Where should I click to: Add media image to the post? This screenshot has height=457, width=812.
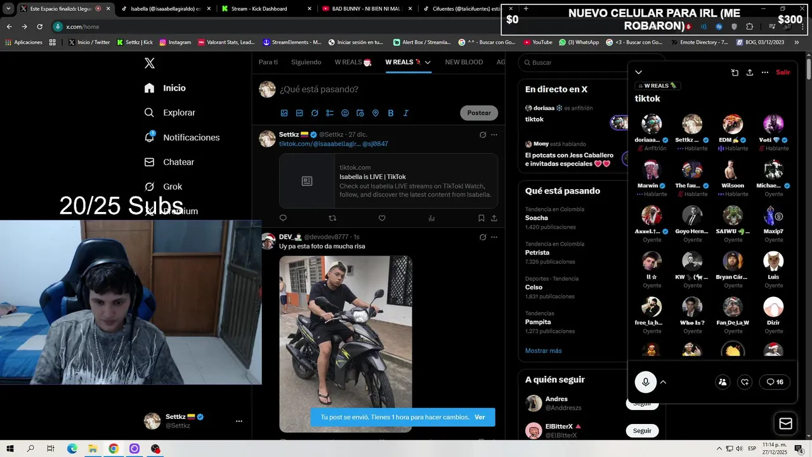click(x=284, y=113)
